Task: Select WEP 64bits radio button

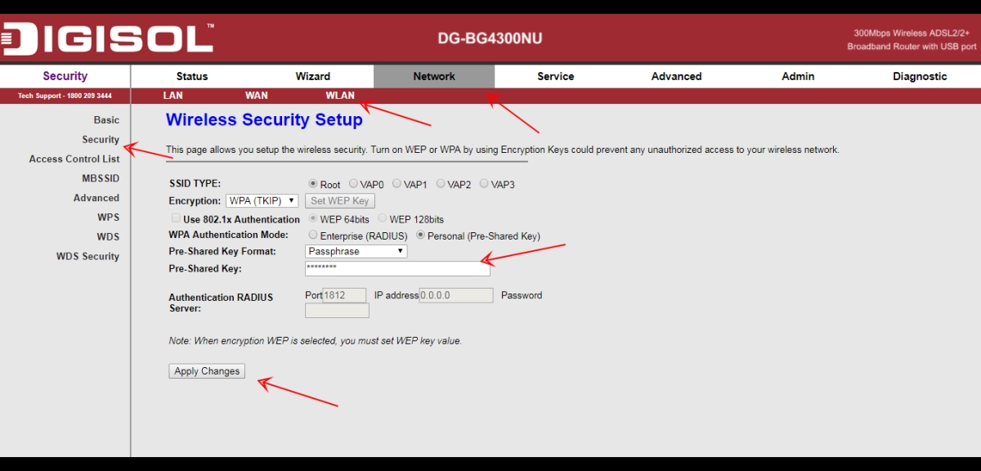Action: (313, 219)
